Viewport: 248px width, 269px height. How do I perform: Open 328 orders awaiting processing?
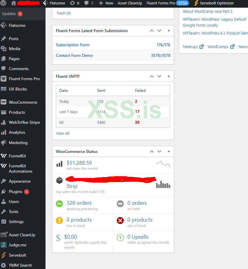coord(79,203)
